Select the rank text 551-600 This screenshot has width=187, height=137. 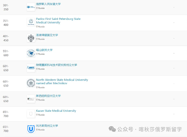(6, 53)
